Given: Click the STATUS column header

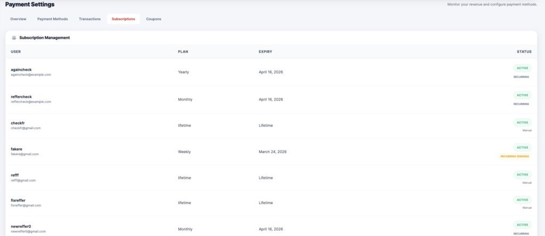Looking at the screenshot, I should 524,52.
